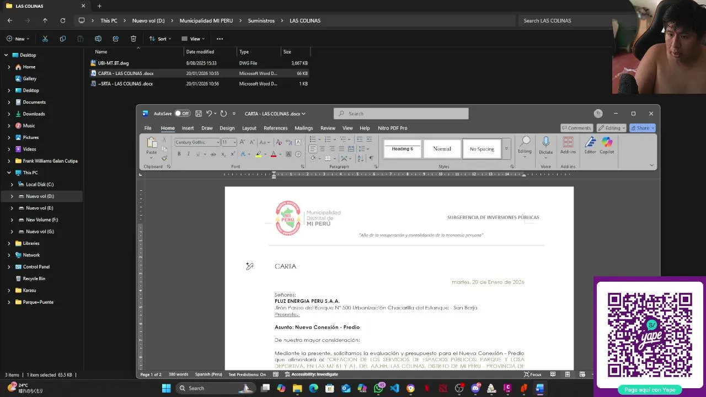Image resolution: width=706 pixels, height=397 pixels.
Task: Toggle Text Predictions in status bar
Action: [x=247, y=374]
